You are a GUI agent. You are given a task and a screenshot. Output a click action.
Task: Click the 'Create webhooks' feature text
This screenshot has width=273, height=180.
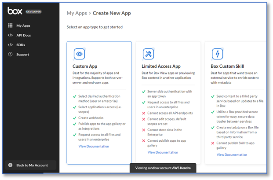click(91, 118)
